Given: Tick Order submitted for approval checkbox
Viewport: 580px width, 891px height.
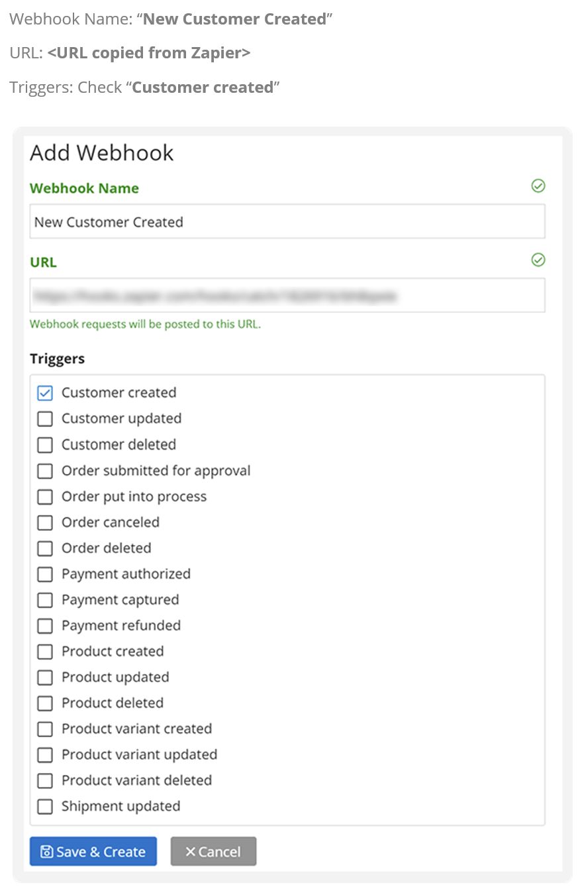Looking at the screenshot, I should 45,471.
